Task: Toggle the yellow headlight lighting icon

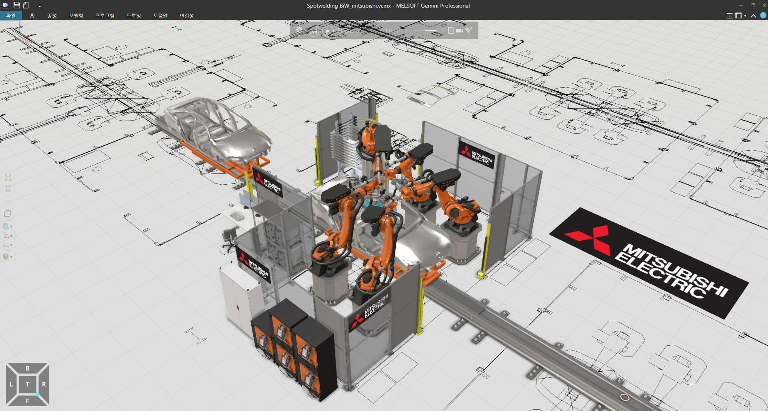Action: coord(8,202)
